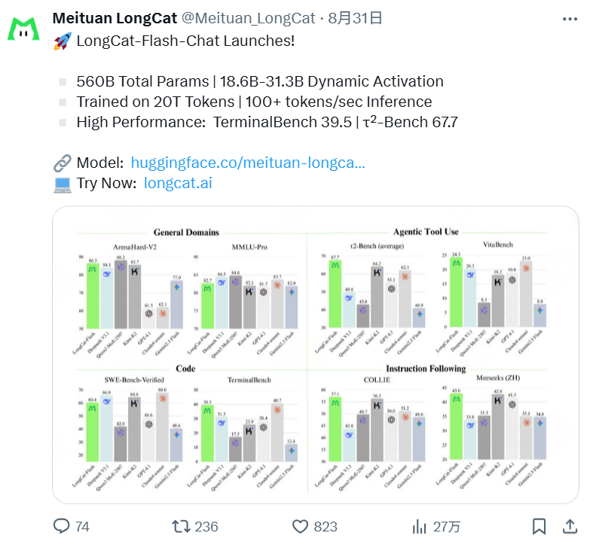
Task: Click the 27万 views count
Action: click(x=447, y=527)
